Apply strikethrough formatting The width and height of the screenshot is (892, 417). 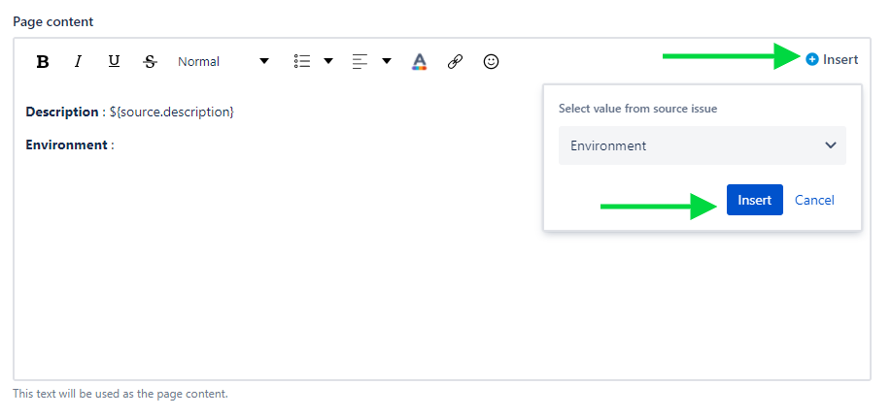[149, 61]
